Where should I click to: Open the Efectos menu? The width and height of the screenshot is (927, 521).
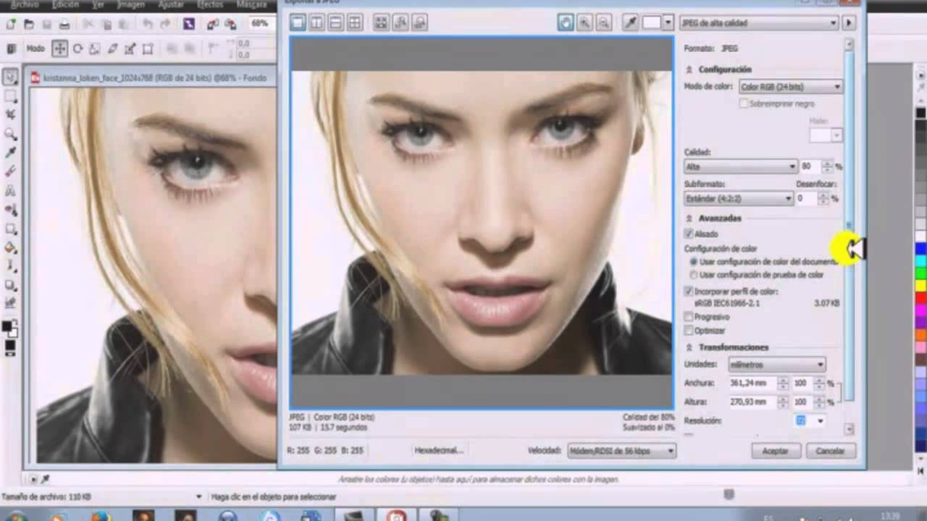(x=210, y=4)
